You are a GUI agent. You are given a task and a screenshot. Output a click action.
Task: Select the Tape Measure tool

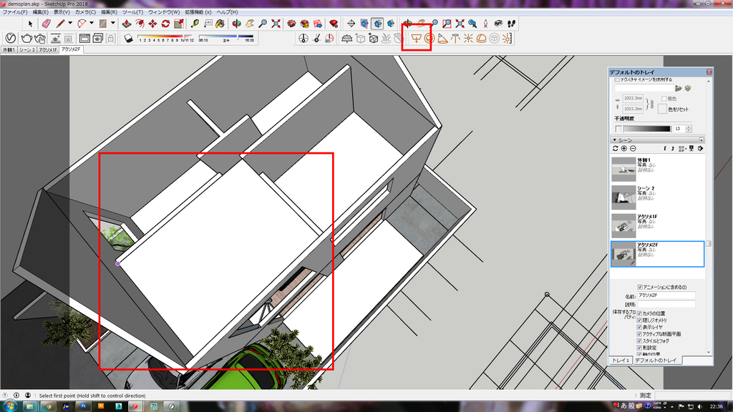pos(195,24)
